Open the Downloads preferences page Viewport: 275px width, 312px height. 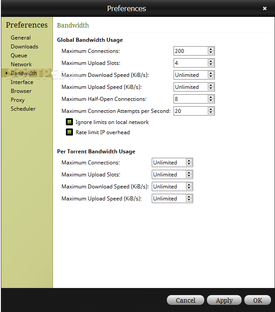click(x=24, y=47)
